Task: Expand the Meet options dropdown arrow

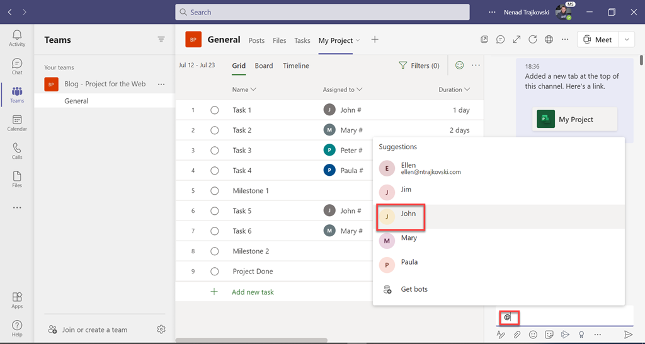Action: [627, 40]
